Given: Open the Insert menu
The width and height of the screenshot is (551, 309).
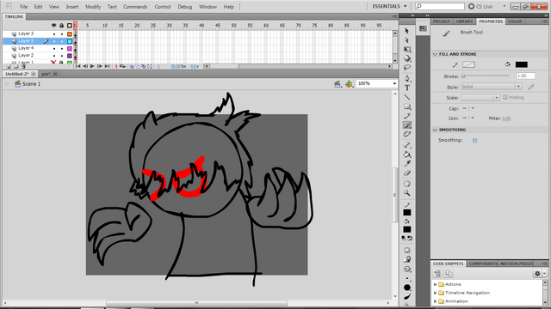Looking at the screenshot, I should click(72, 7).
